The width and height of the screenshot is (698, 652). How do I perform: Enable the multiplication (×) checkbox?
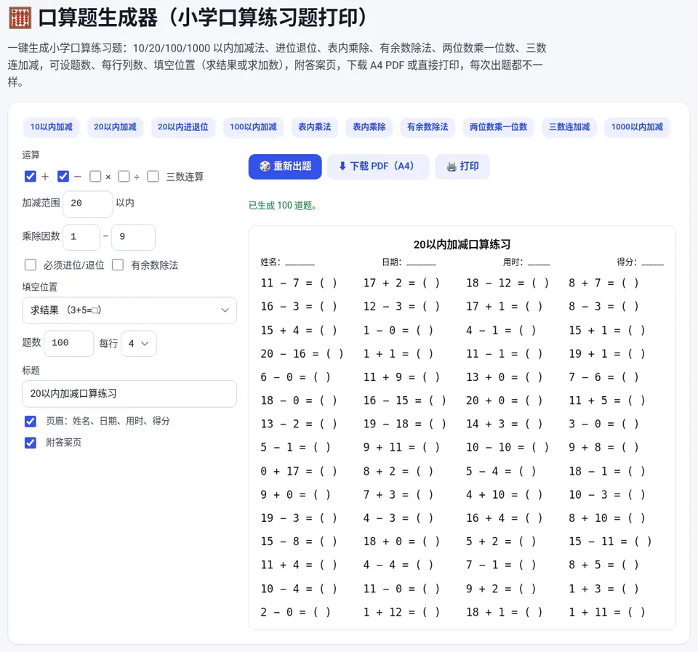(x=95, y=176)
